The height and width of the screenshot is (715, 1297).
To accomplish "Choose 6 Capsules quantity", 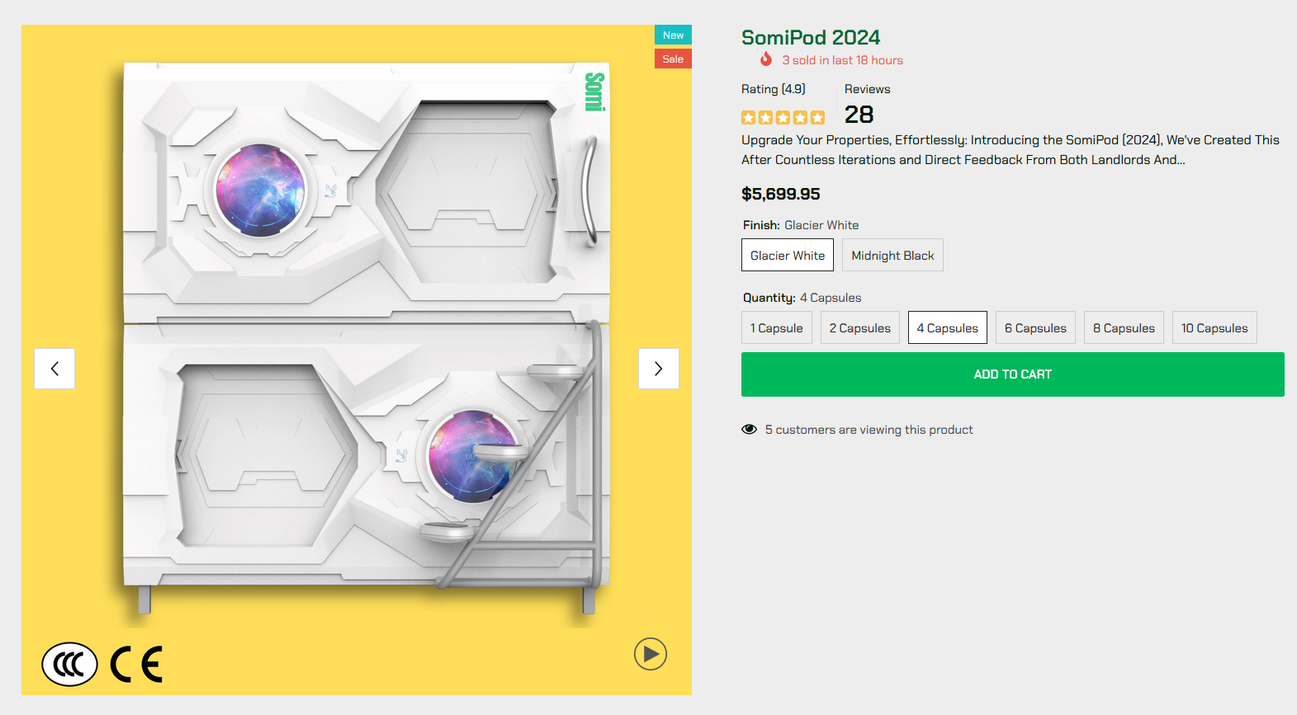I will [x=1035, y=327].
